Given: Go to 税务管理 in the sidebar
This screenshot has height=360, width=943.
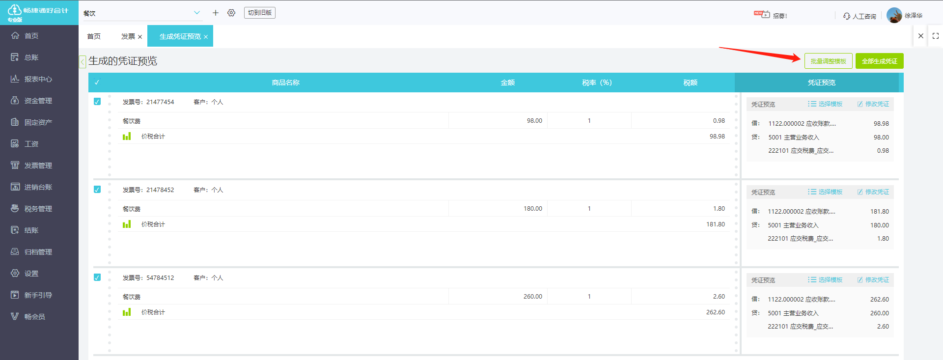Looking at the screenshot, I should [x=31, y=209].
